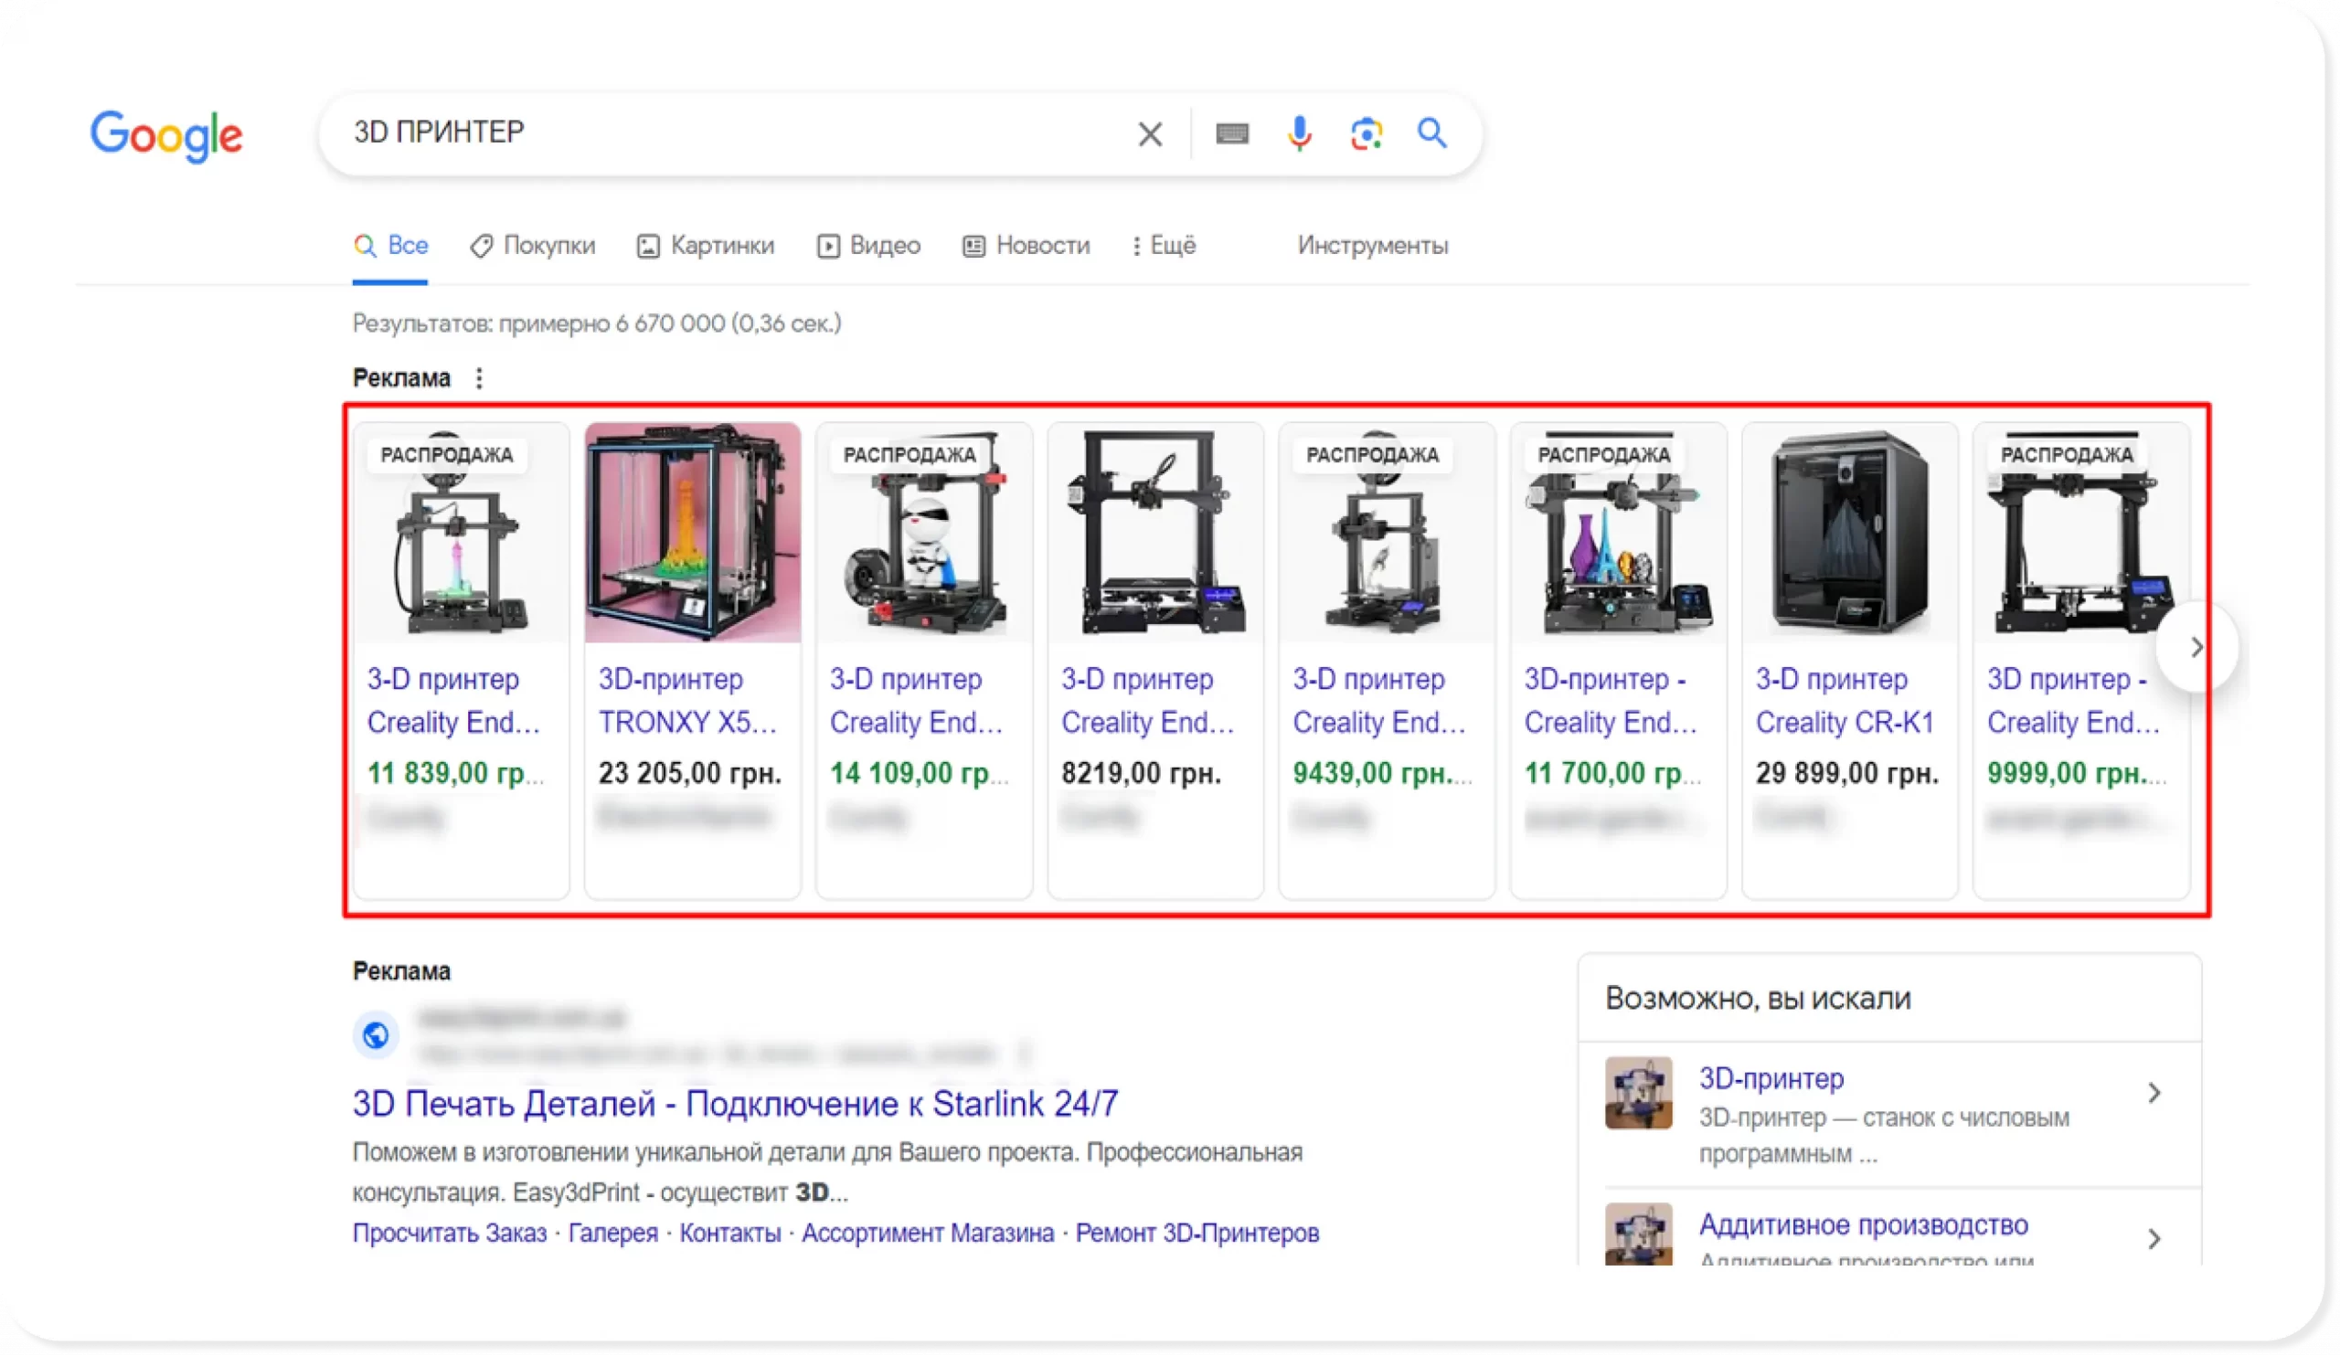Switch to the Покупки tab
The height and width of the screenshot is (1356, 2340).
533,246
